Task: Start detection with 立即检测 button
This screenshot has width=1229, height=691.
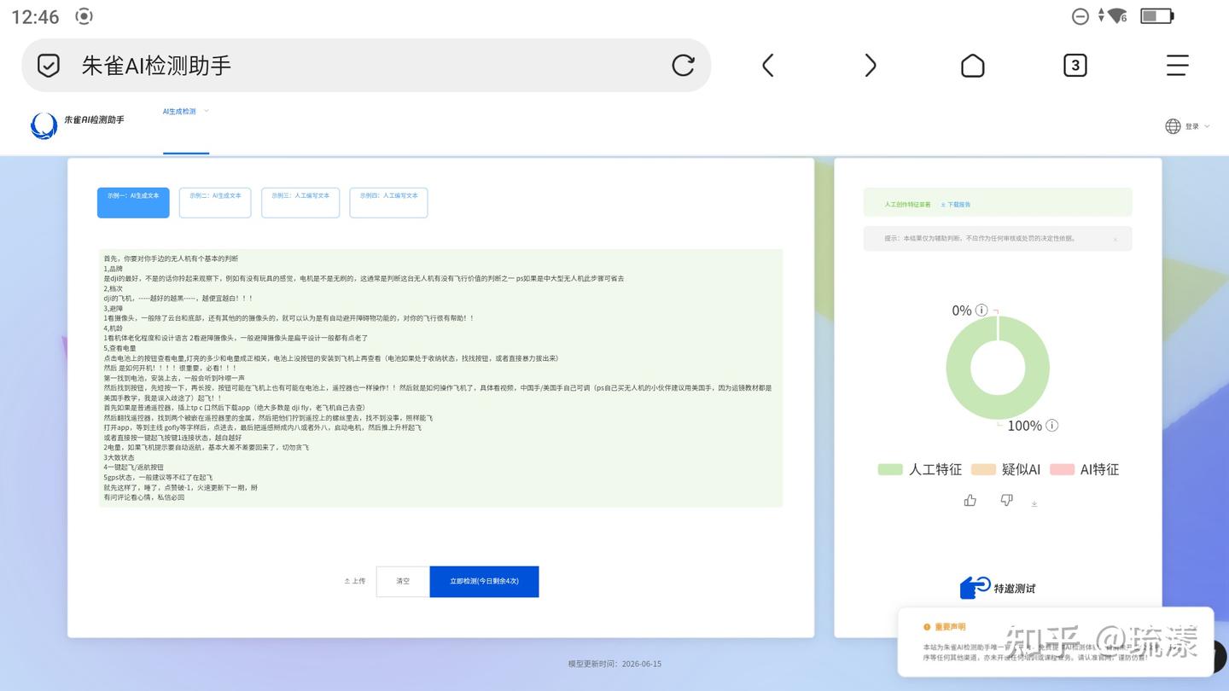Action: click(484, 582)
